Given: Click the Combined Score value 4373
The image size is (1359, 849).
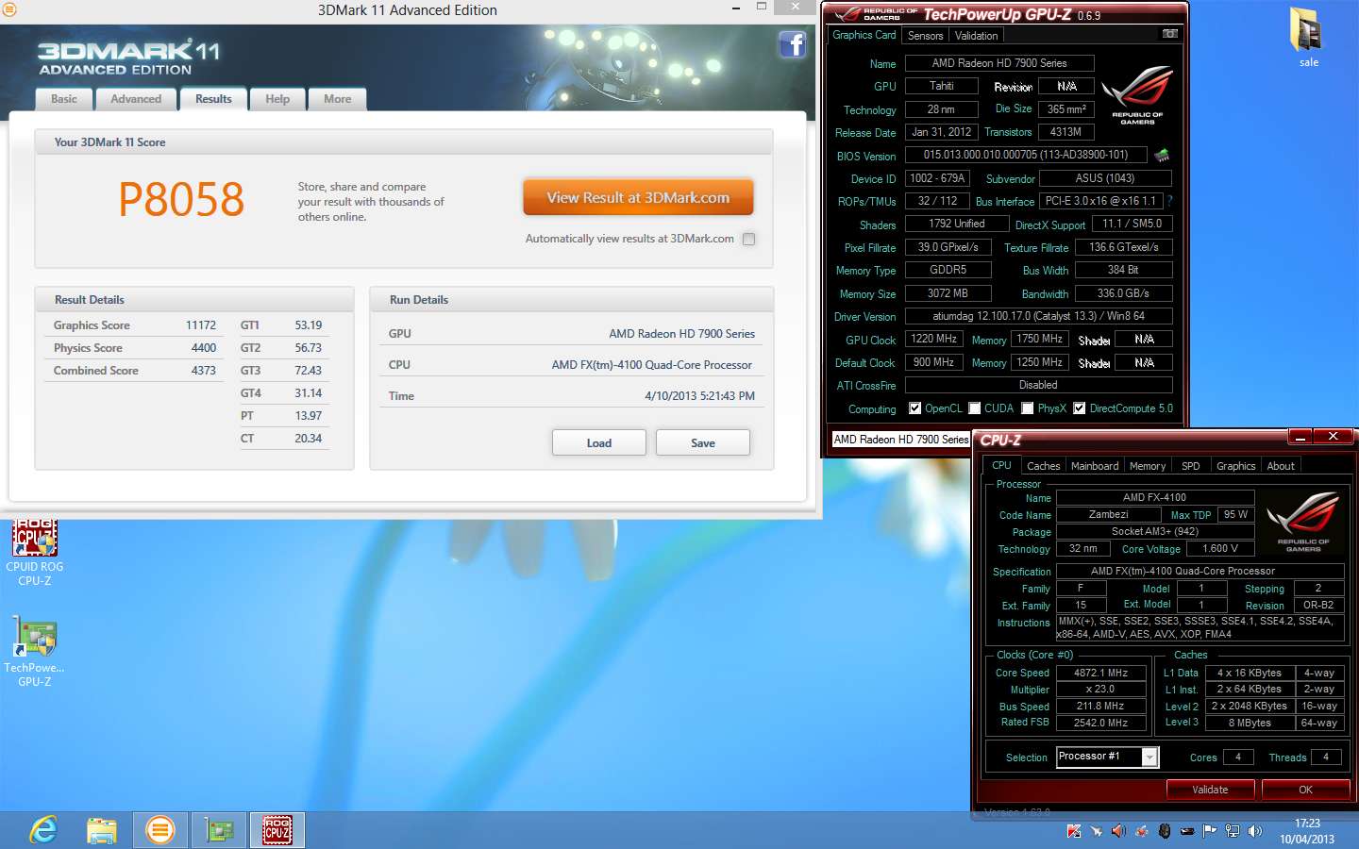Looking at the screenshot, I should (x=204, y=371).
